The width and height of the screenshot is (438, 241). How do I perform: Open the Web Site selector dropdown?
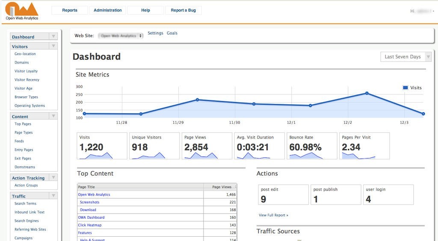(121, 36)
